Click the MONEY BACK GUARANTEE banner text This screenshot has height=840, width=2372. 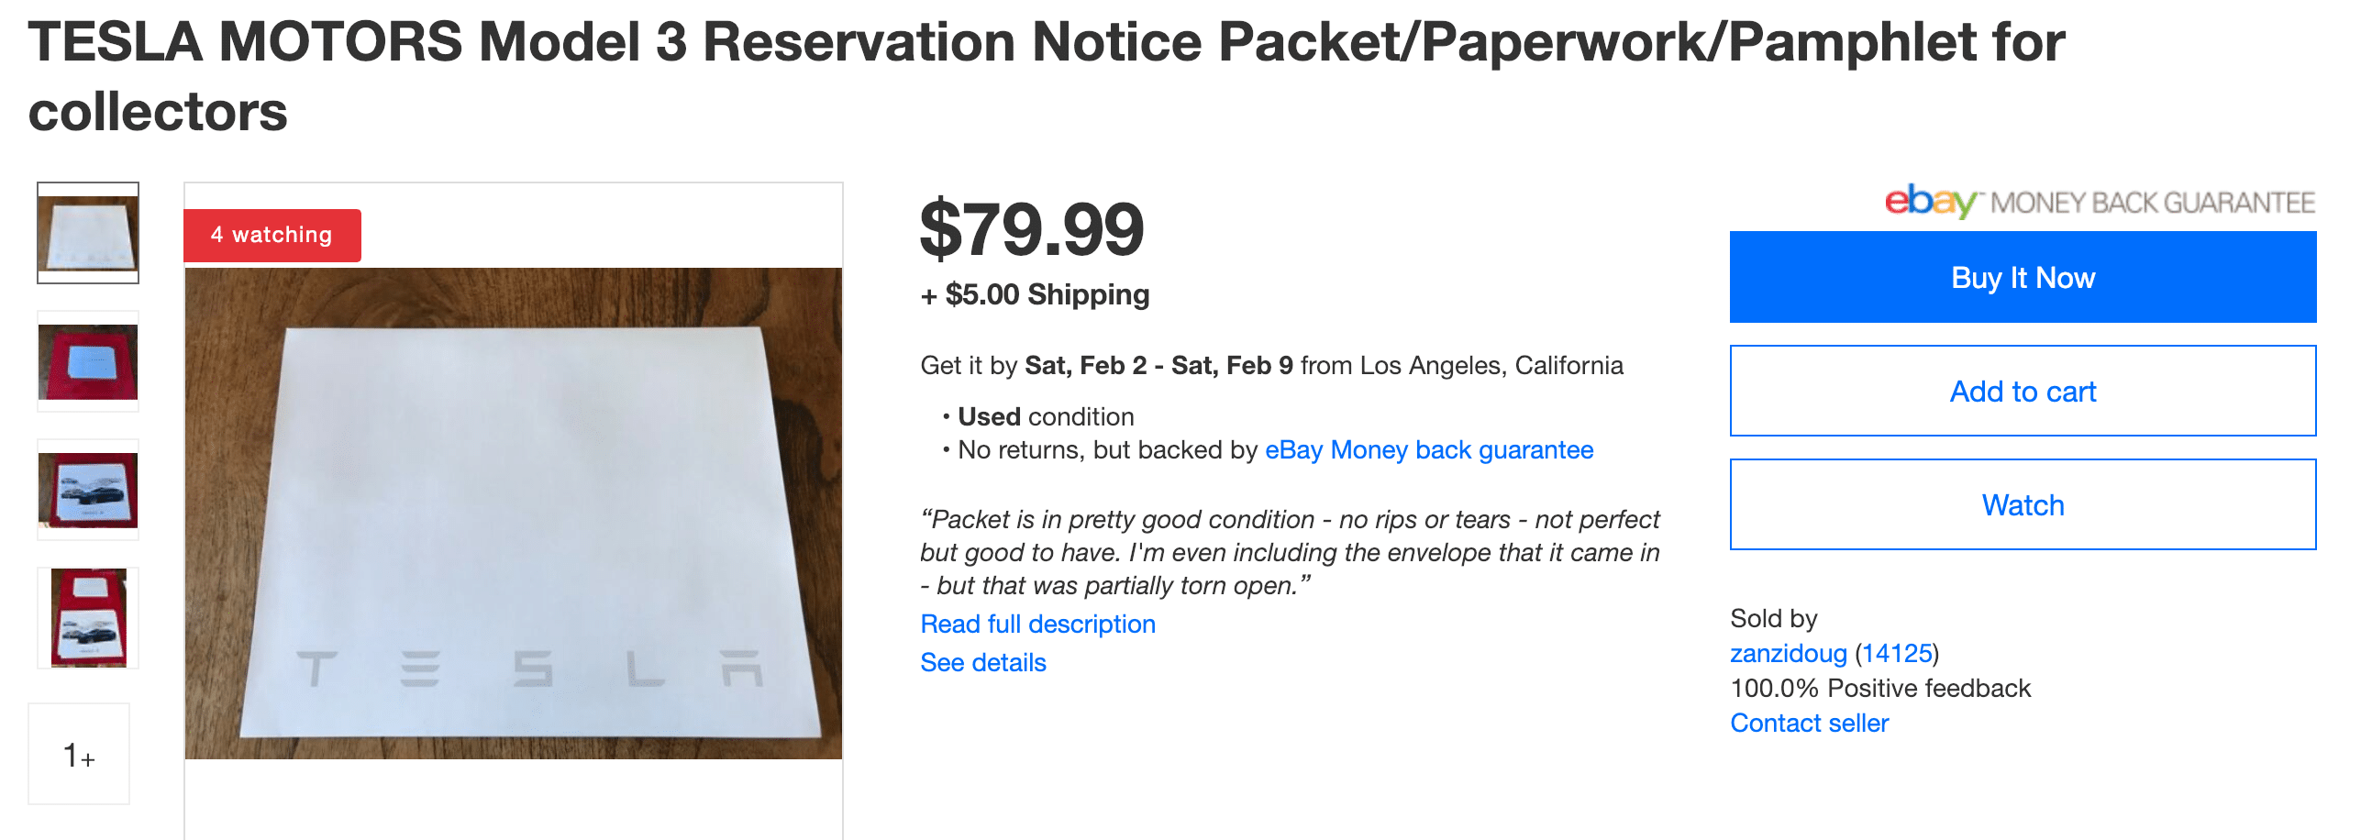[x=2152, y=203]
